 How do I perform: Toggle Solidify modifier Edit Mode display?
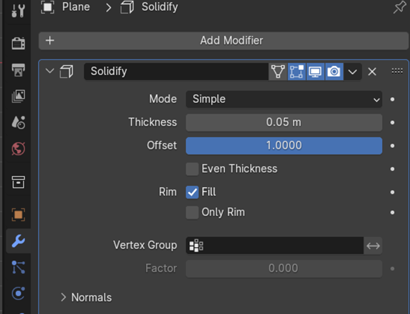click(296, 71)
